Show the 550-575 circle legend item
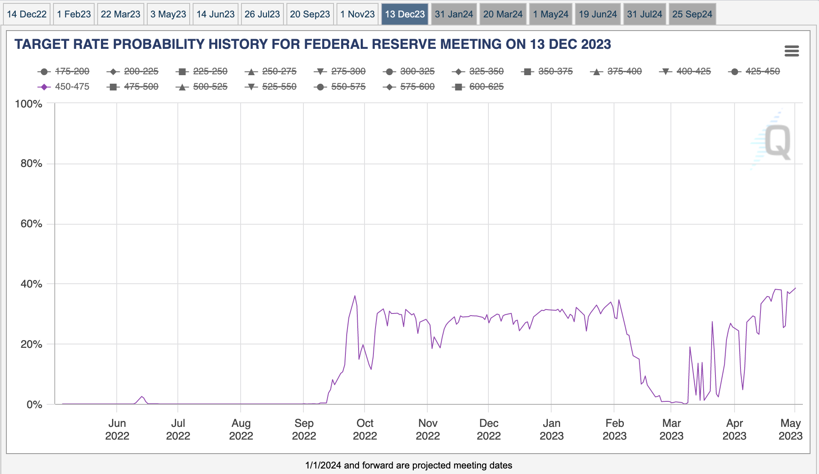The width and height of the screenshot is (819, 474). (348, 87)
